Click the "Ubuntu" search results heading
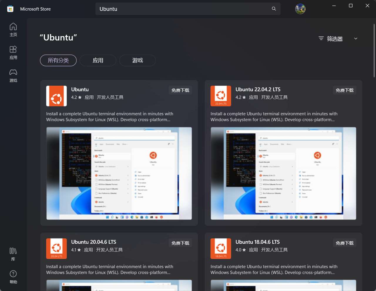 click(x=58, y=38)
